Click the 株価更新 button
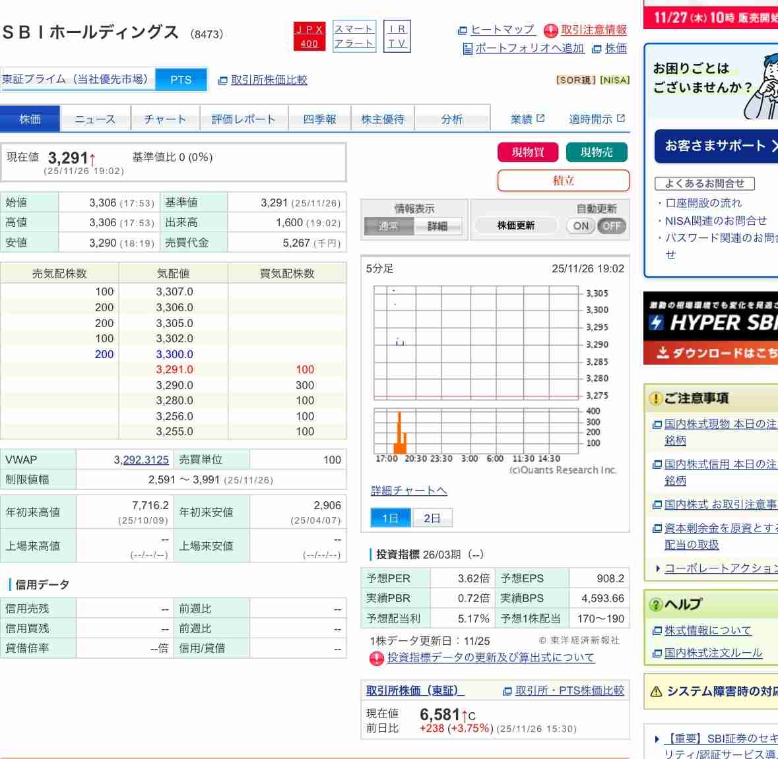The image size is (778, 759). (516, 226)
